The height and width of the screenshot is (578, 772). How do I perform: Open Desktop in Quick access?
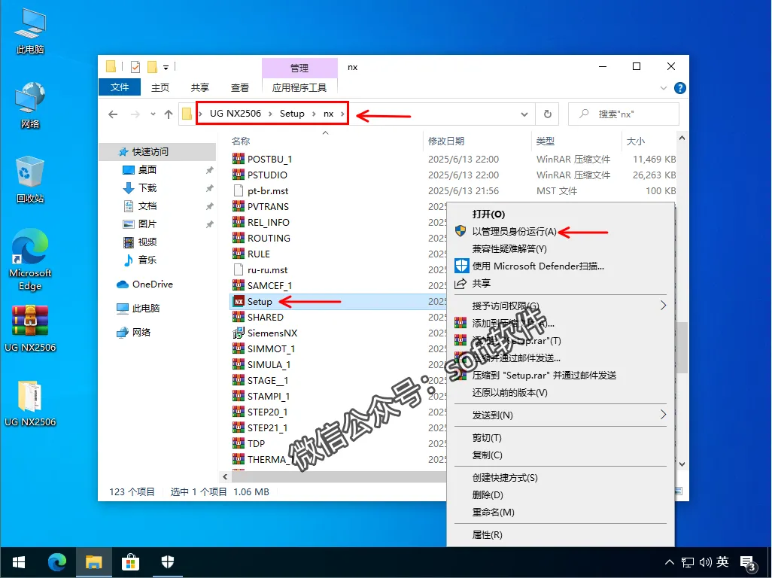coord(147,170)
